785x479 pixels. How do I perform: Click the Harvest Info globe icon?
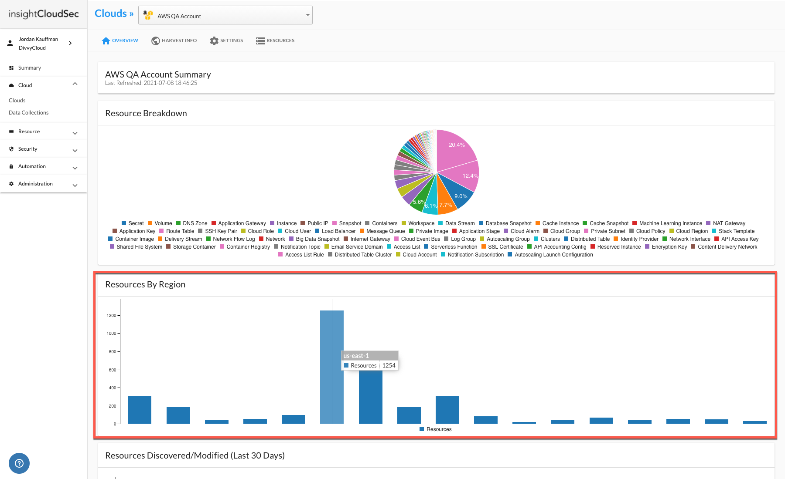coord(156,40)
